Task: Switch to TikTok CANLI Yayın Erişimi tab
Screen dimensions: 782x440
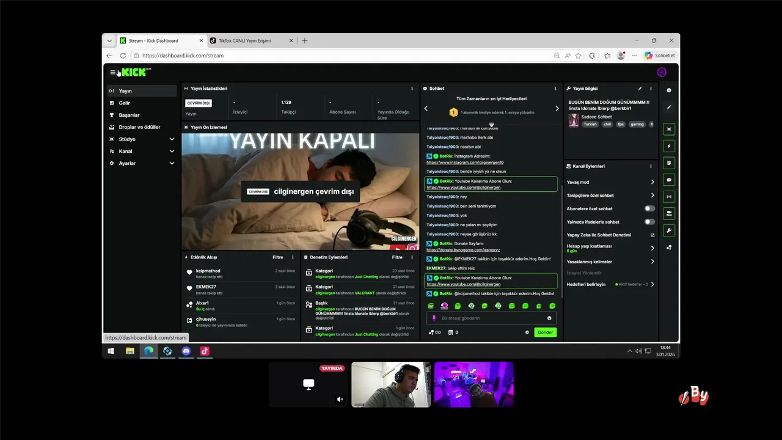Action: click(250, 41)
